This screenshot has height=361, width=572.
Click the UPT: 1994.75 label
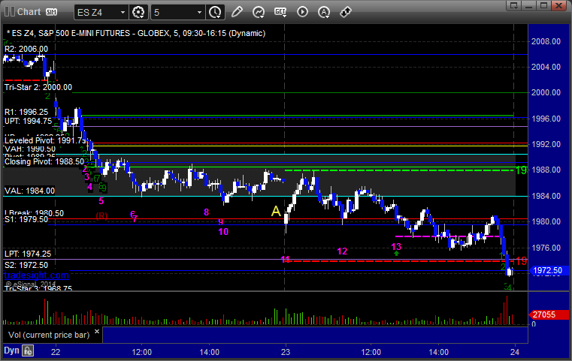(28, 121)
